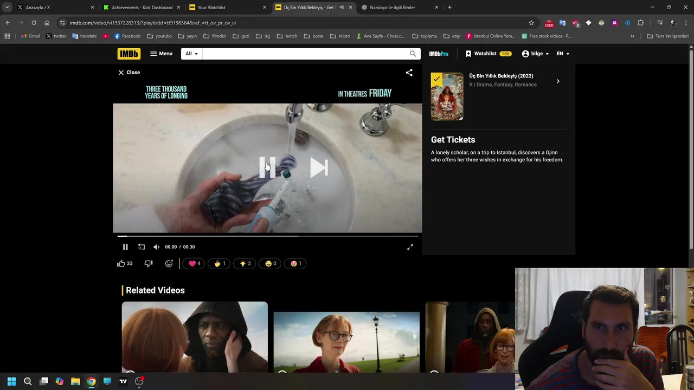Expand the All search category dropdown
Viewport: 694px width, 390px height.
click(x=191, y=54)
